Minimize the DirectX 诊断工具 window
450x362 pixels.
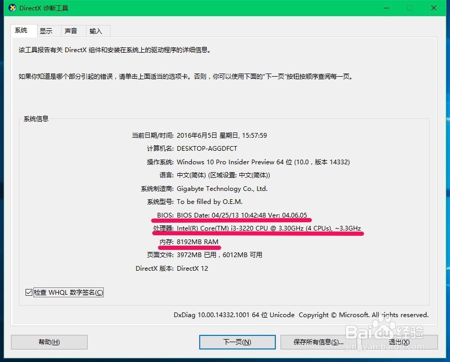click(386, 8)
